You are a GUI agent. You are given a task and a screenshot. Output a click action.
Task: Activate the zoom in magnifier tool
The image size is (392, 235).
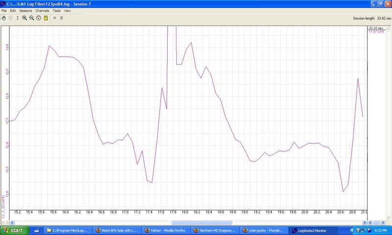click(x=24, y=18)
